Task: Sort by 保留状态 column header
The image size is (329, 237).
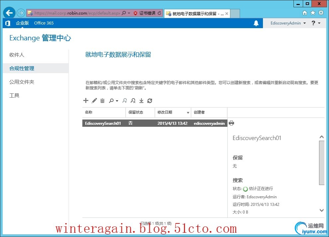Action: (140, 112)
